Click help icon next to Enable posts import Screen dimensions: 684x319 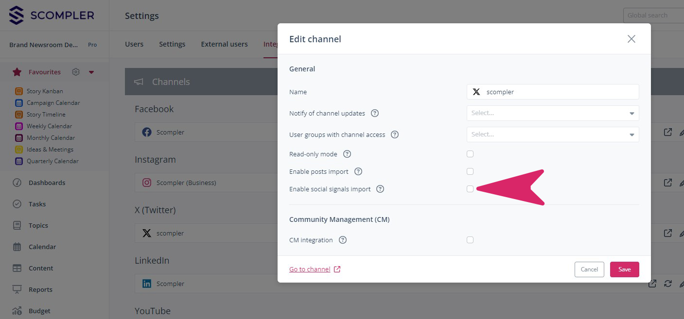[358, 171]
